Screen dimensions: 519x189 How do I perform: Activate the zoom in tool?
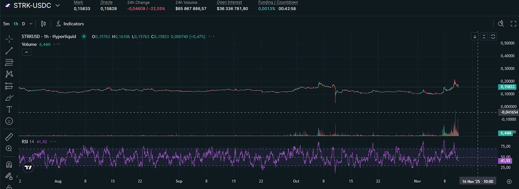(x=9, y=148)
